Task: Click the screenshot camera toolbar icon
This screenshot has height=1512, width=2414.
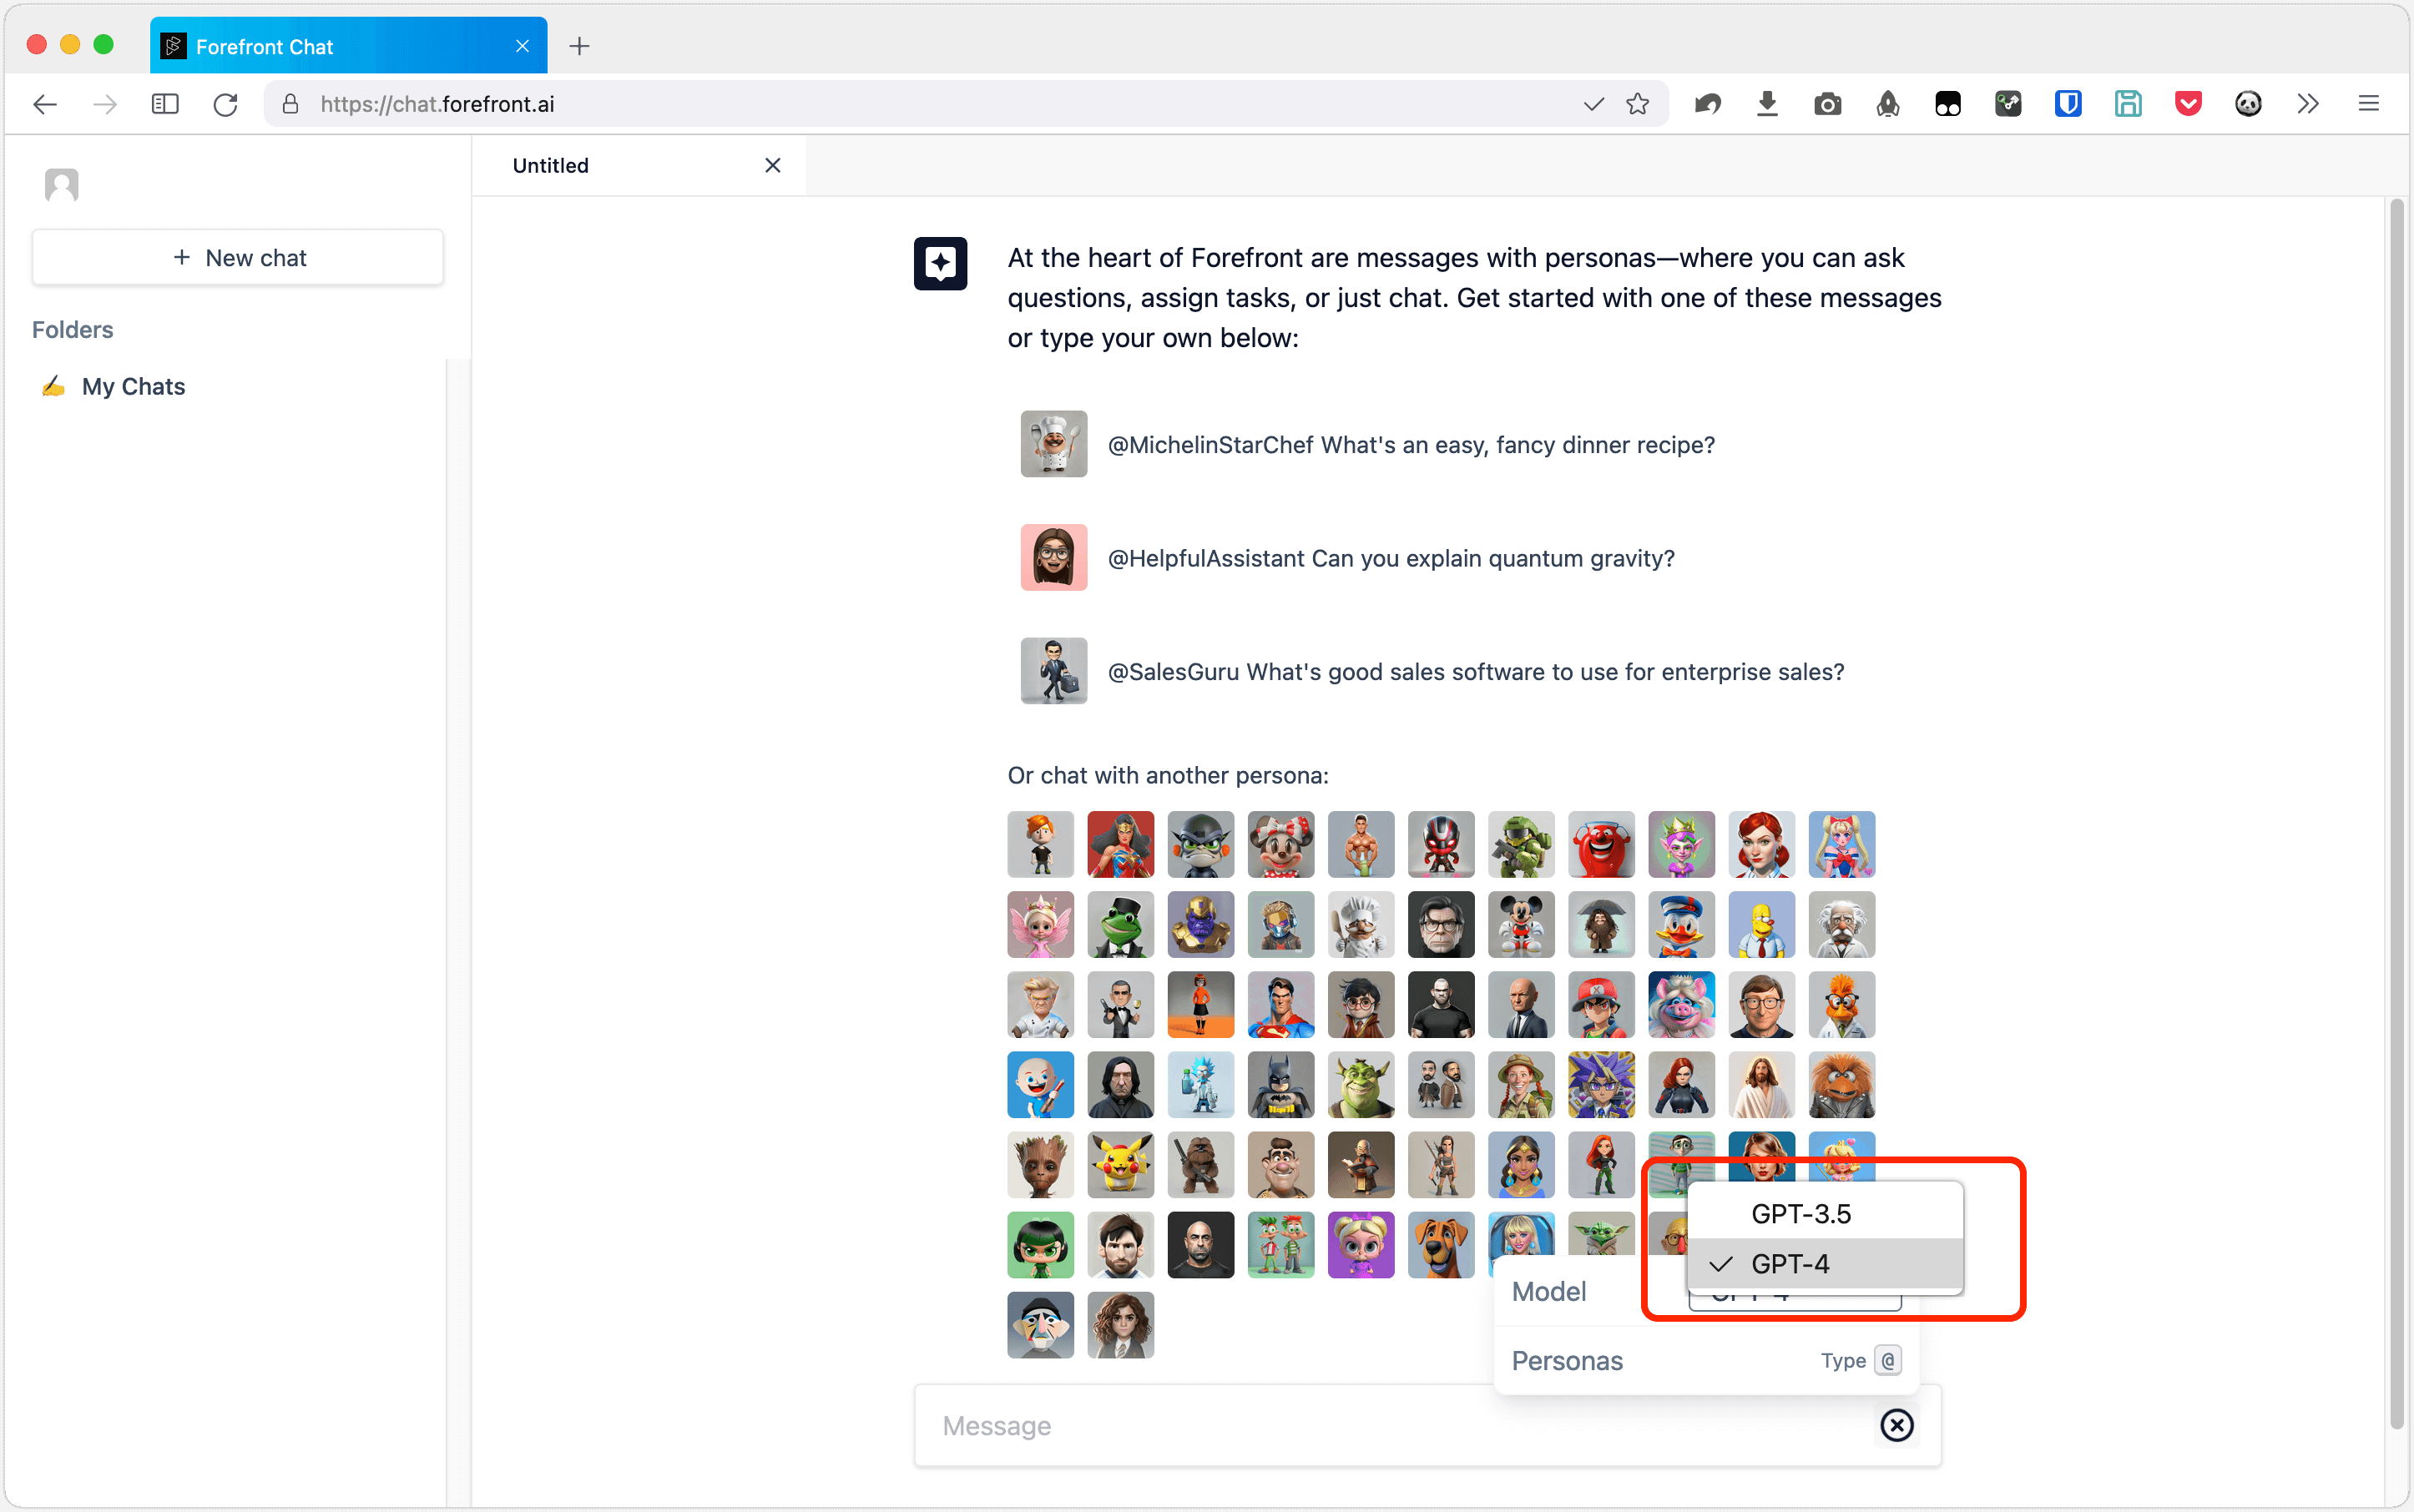Action: pyautogui.click(x=1826, y=104)
